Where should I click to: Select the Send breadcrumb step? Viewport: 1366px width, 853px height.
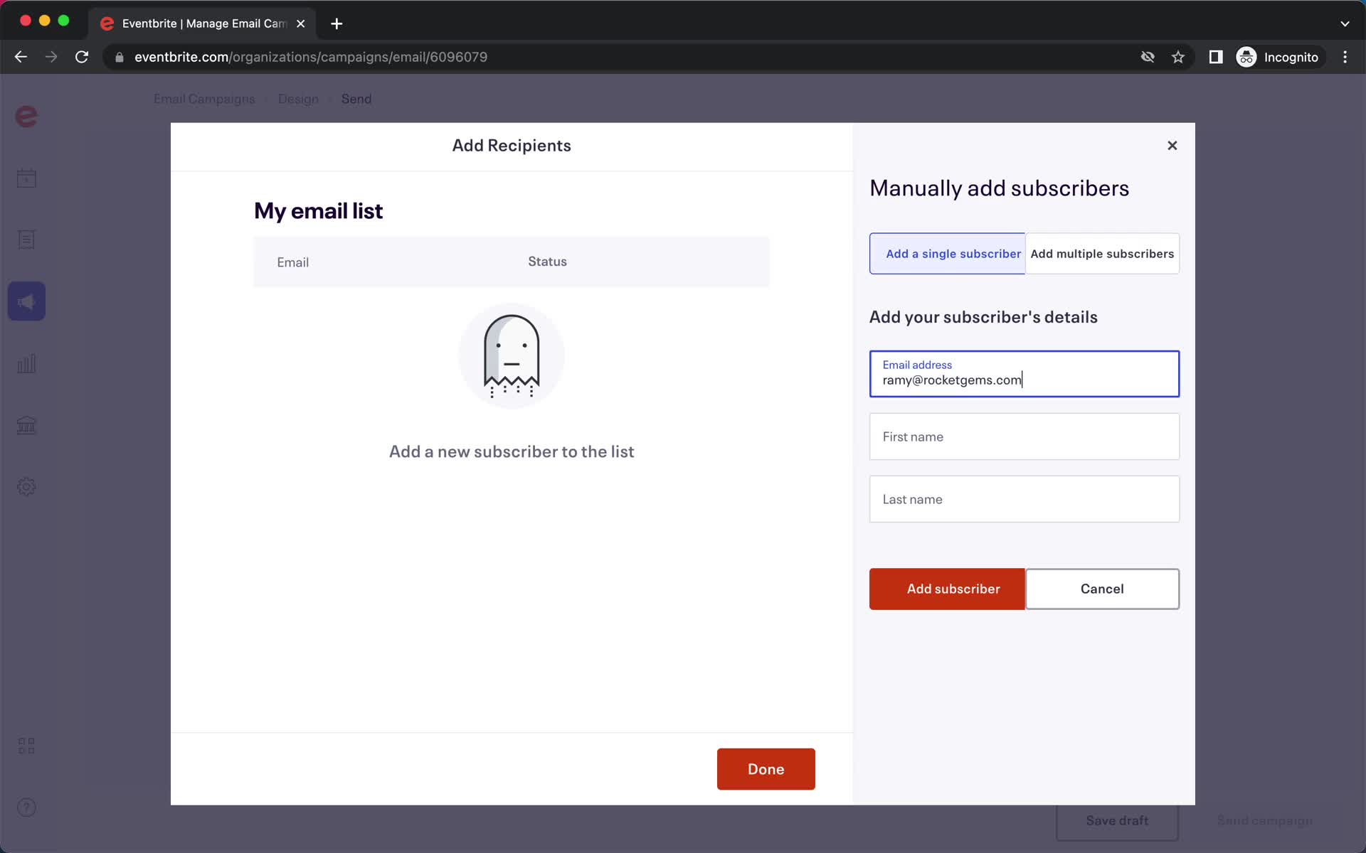pyautogui.click(x=356, y=99)
